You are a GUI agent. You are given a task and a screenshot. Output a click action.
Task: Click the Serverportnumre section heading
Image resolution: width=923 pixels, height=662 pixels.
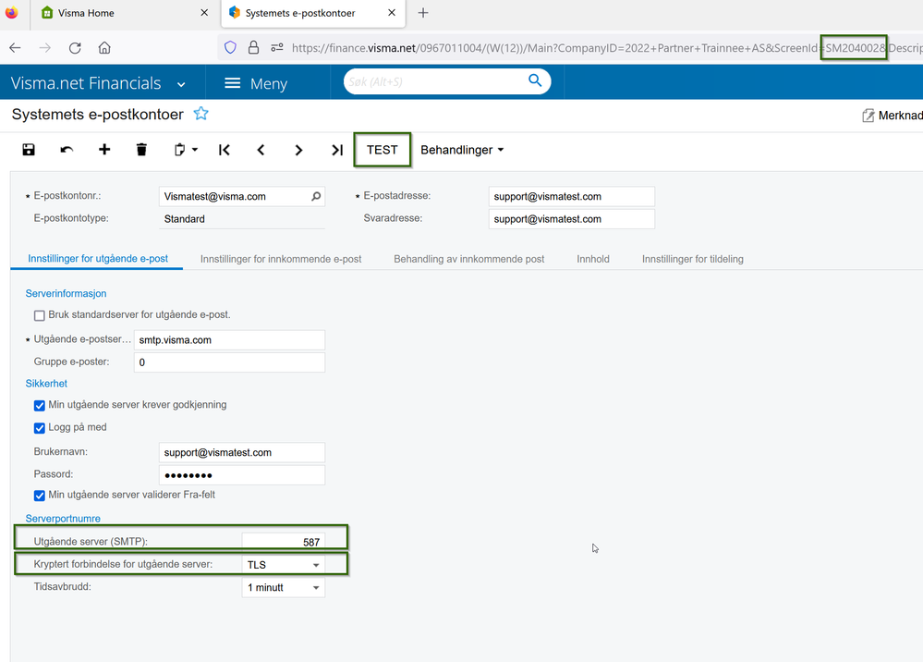[x=63, y=519]
